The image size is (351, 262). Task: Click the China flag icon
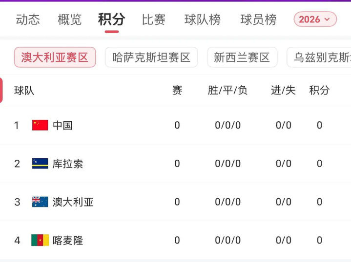(x=40, y=125)
